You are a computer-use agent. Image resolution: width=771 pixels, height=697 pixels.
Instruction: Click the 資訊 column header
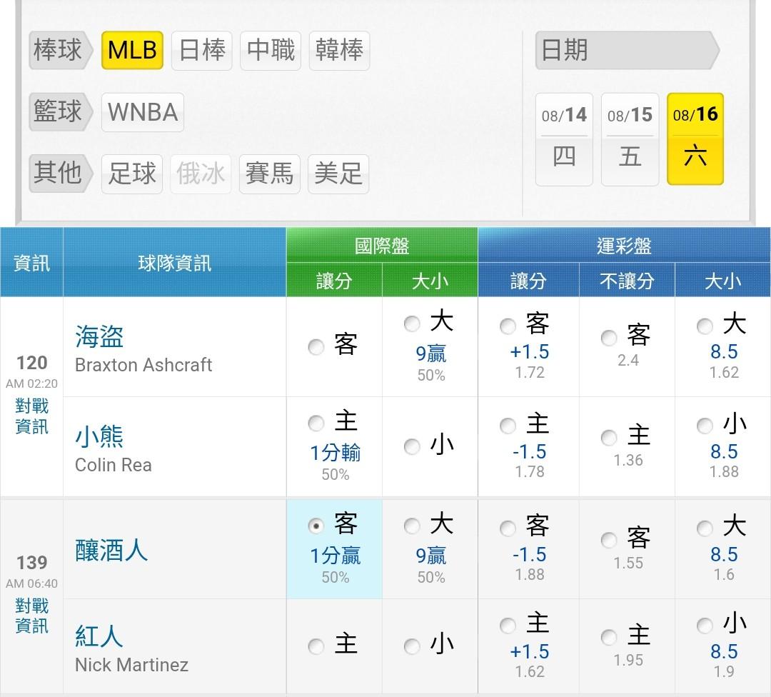pos(31,263)
